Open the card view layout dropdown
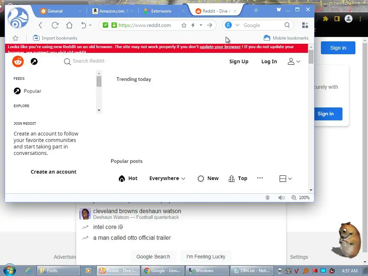 point(286,179)
